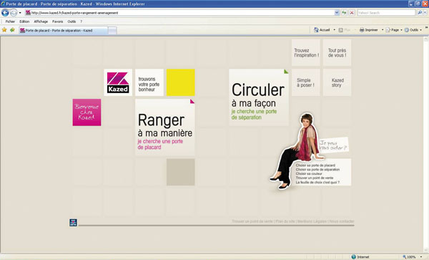
Task: Click the Forward navigation arrow
Action: pos(14,13)
